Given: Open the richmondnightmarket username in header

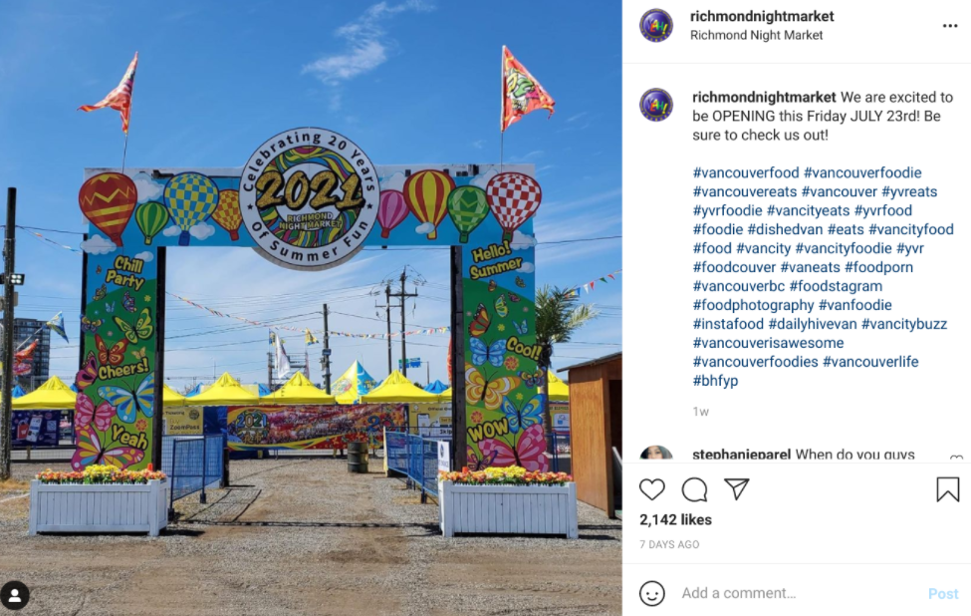Looking at the screenshot, I should tap(762, 16).
